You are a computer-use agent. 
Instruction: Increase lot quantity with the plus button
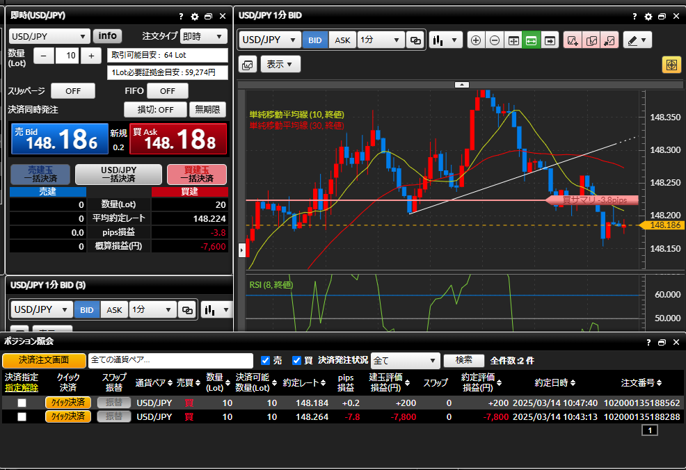click(x=91, y=56)
